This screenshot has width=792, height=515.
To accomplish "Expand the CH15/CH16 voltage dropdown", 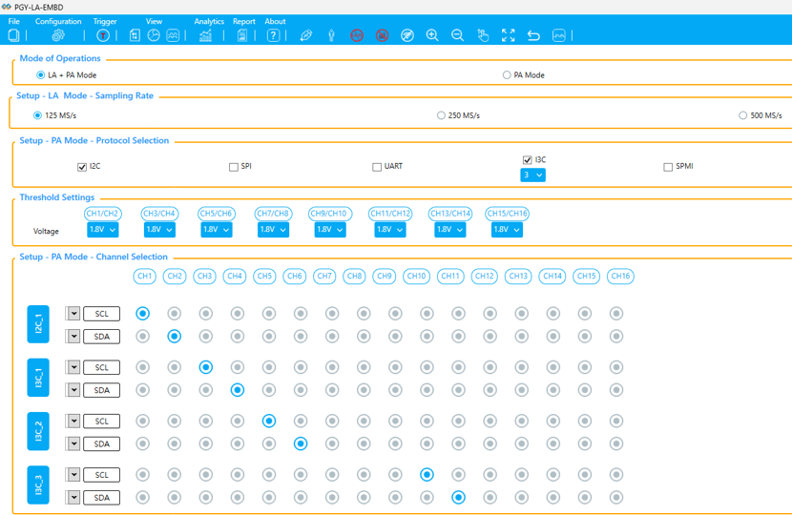I will [507, 230].
